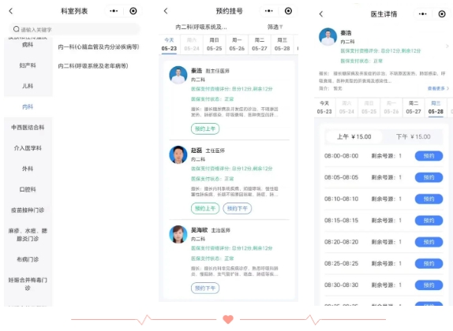Select 儿科 in the department sidebar
The width and height of the screenshot is (453, 331).
click(28, 86)
